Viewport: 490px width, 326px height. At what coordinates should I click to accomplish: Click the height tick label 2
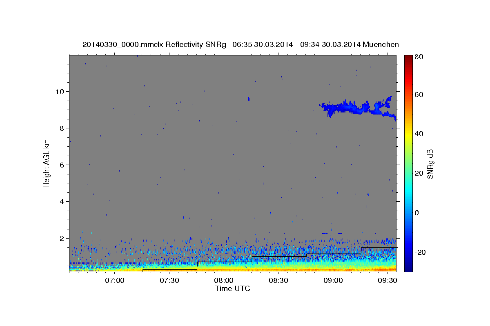click(x=62, y=238)
